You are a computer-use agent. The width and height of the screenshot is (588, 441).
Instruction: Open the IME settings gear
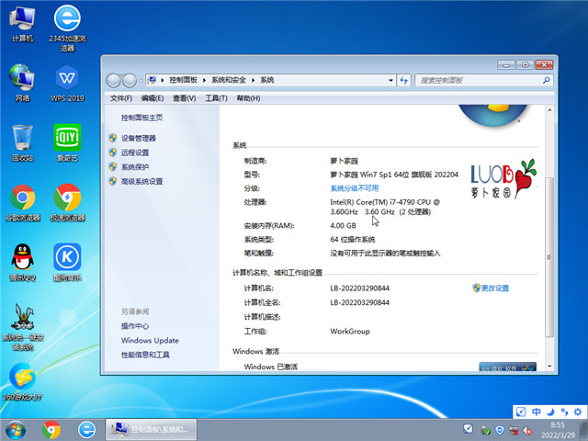tap(578, 412)
